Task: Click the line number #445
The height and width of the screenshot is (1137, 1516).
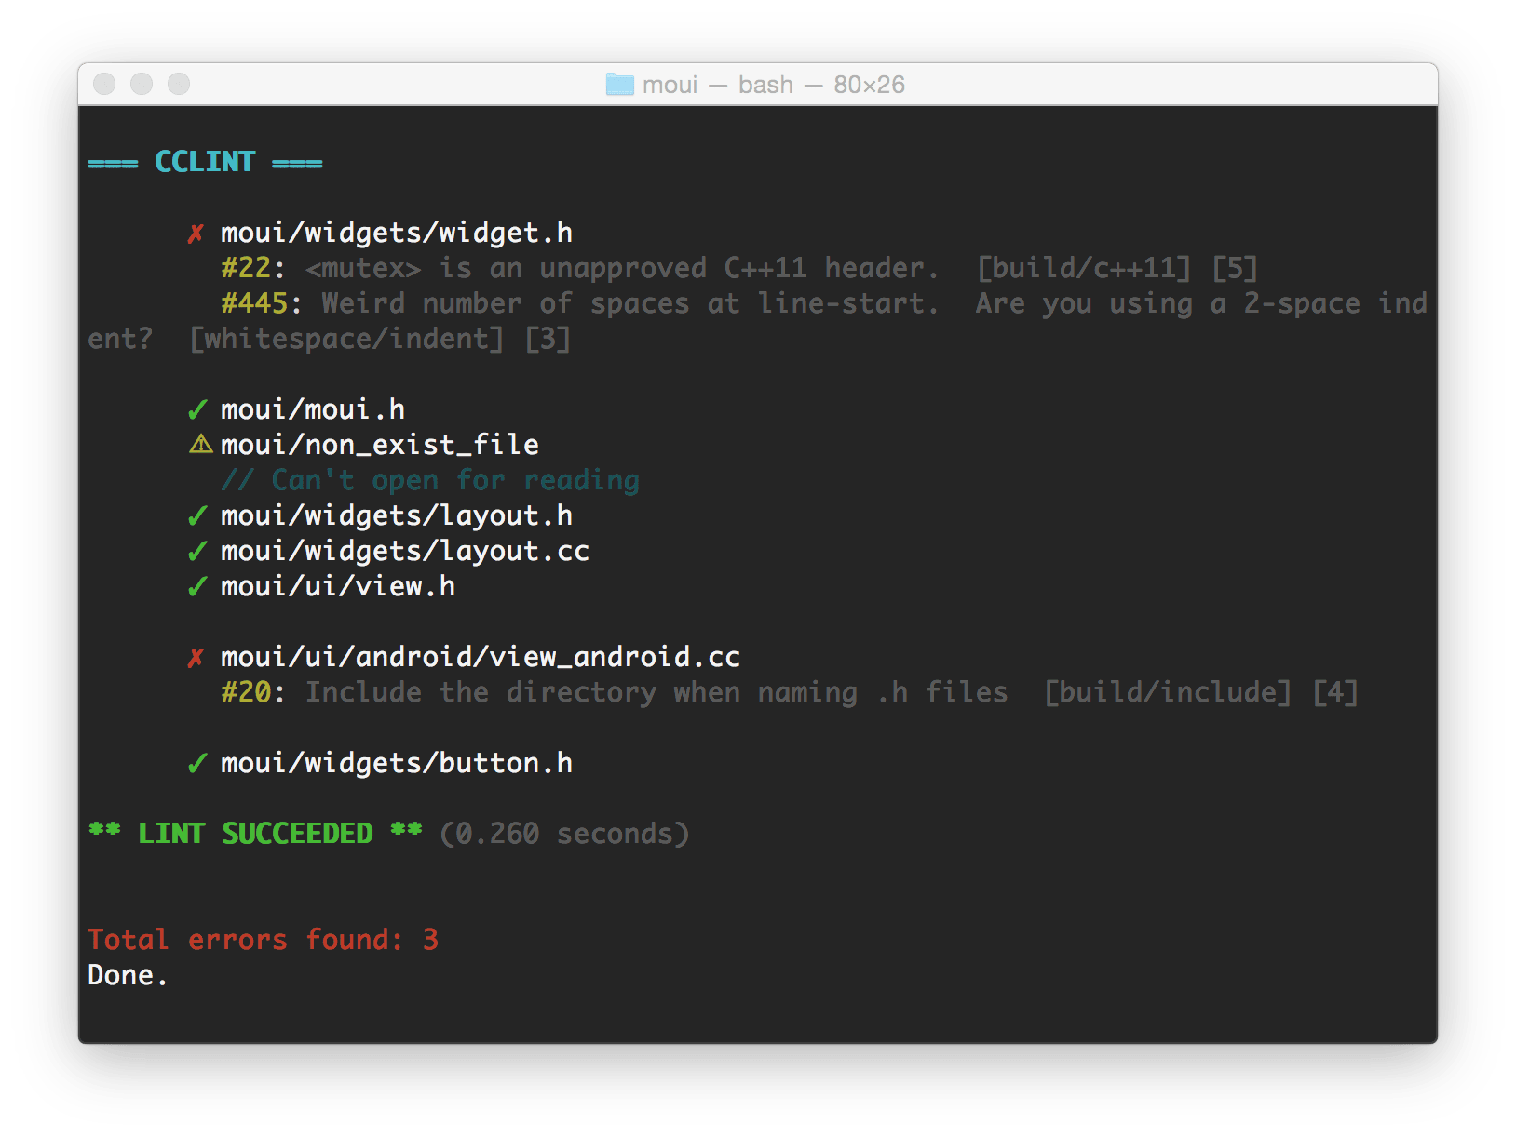Action: point(254,303)
